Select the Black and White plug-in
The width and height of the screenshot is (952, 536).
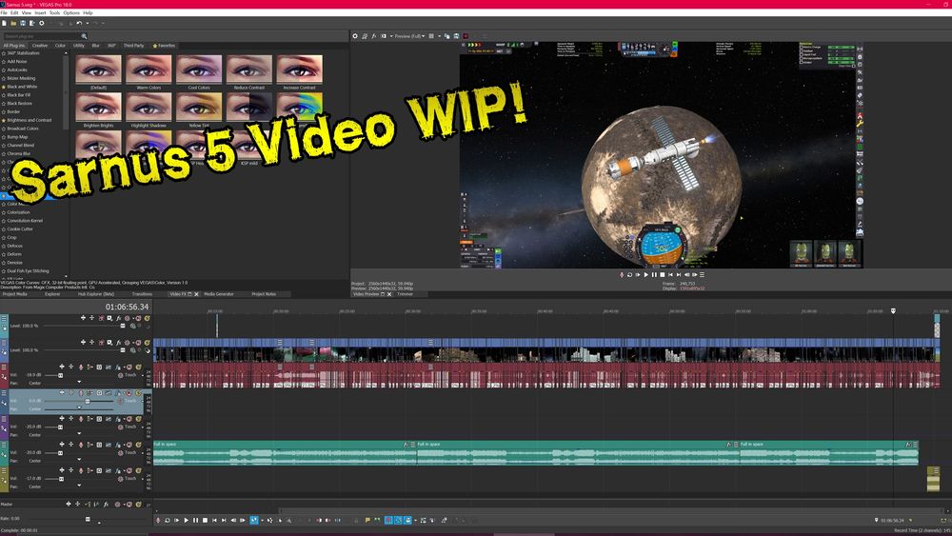tap(22, 87)
